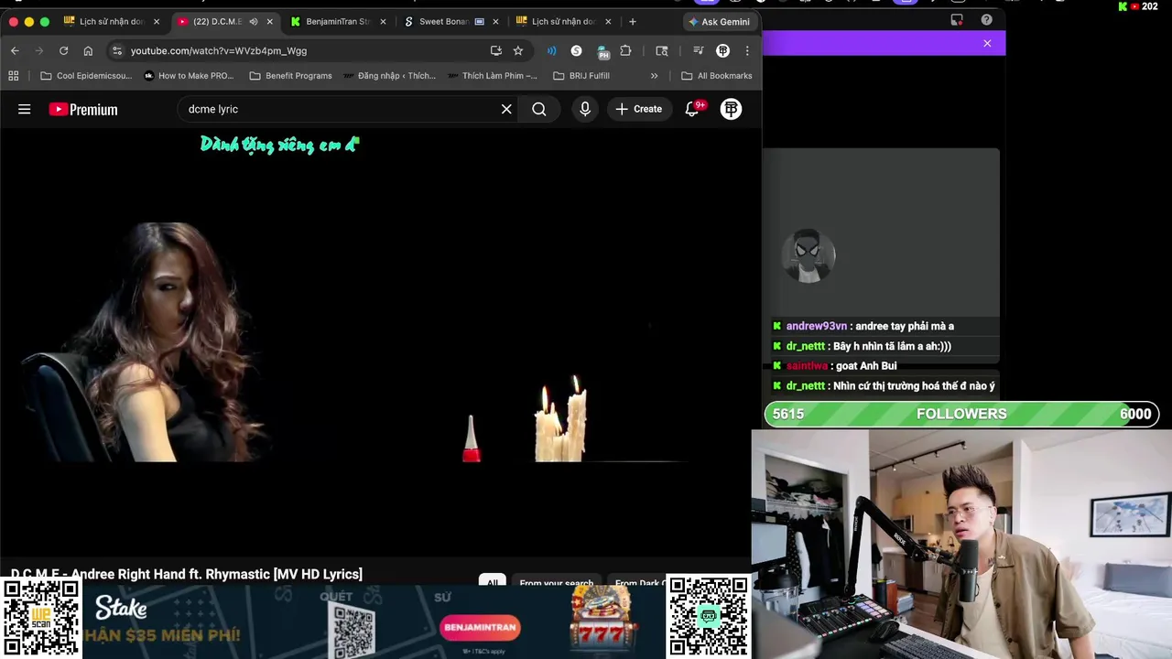
Task: Reload the YouTube page
Action: tap(63, 50)
